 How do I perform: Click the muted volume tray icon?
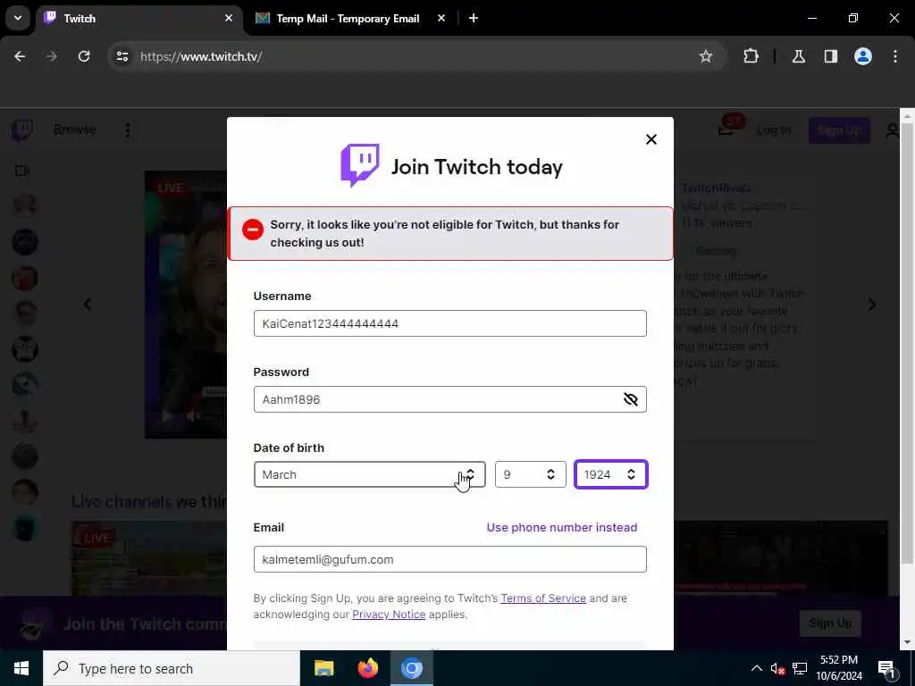point(777,668)
